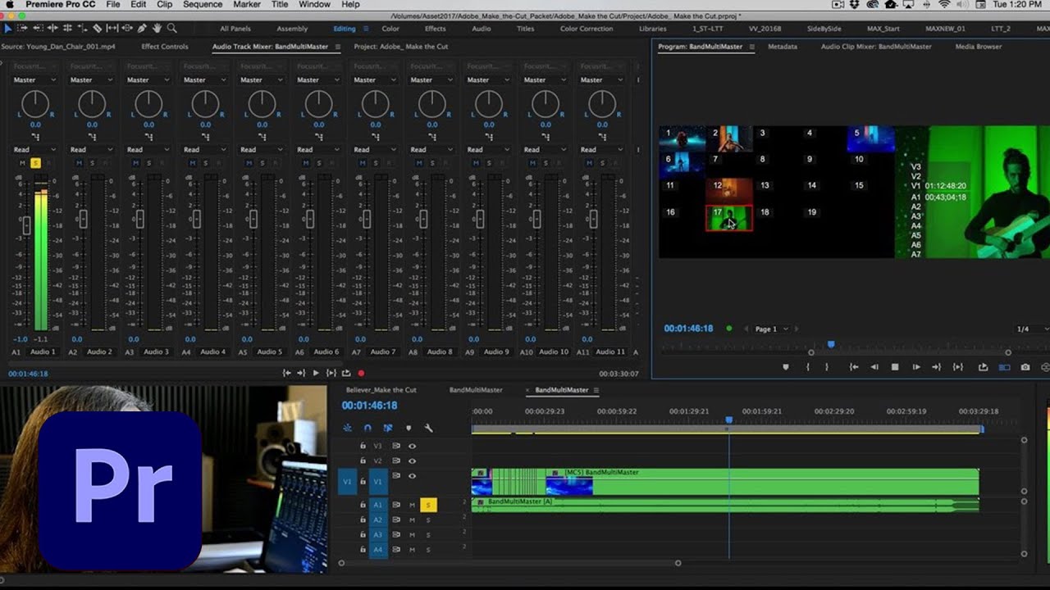Open Audio 1 output assignment Master dropdown
This screenshot has height=590, width=1050.
click(34, 80)
